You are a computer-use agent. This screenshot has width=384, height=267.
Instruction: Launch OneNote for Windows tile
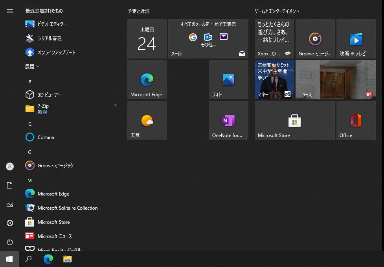228,120
